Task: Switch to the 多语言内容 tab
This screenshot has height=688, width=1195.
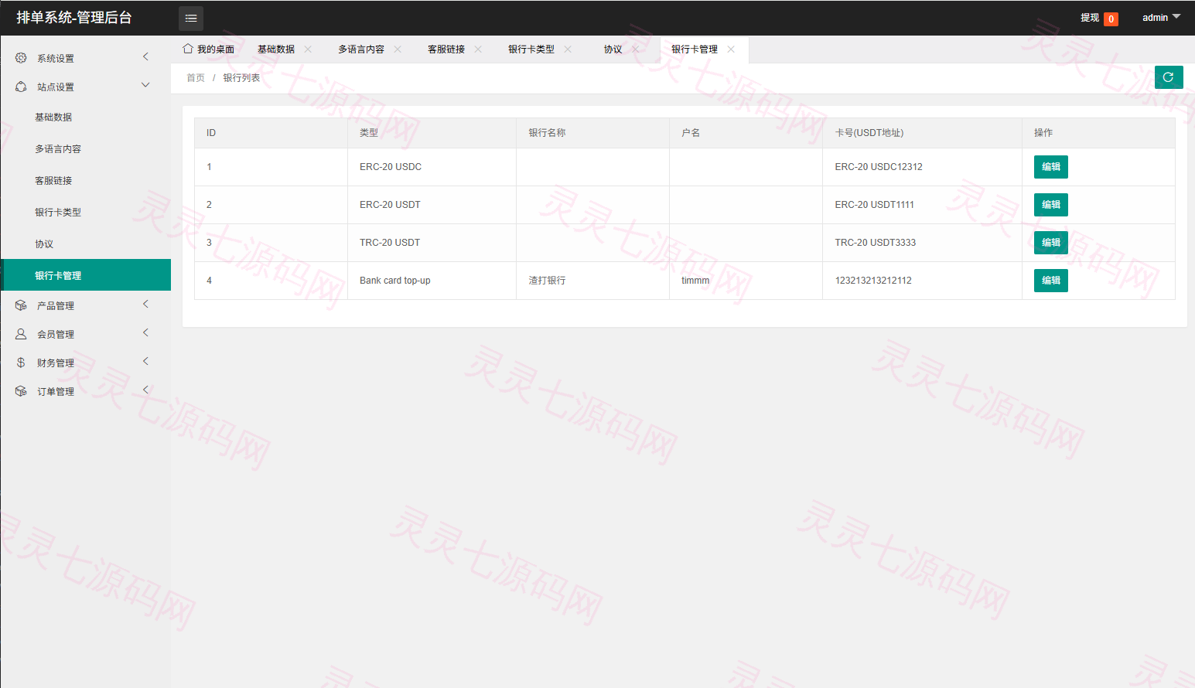Action: pos(361,49)
